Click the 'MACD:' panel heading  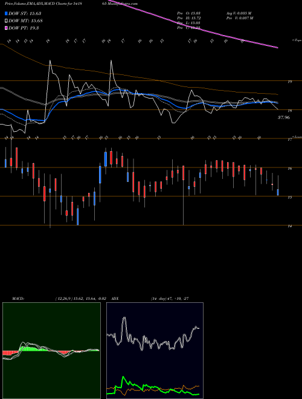pyautogui.click(x=18, y=299)
